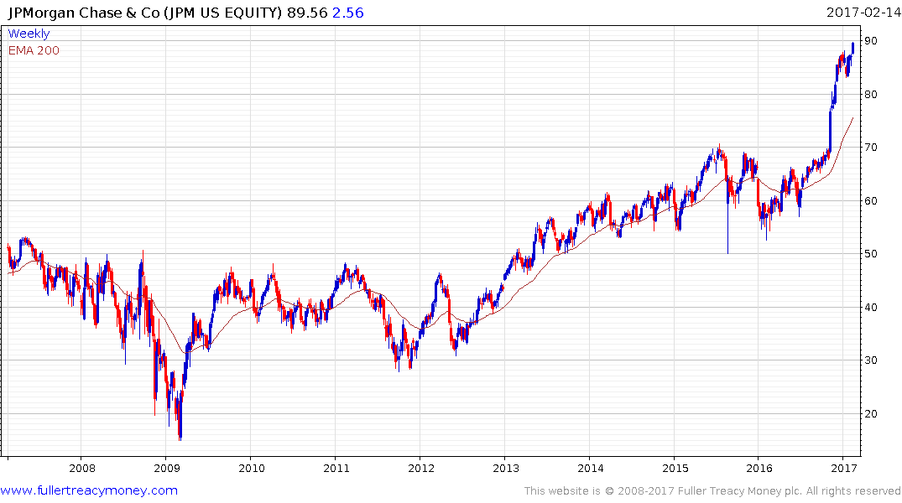Click the 2012 x-axis year label
This screenshot has height=503, width=902.
click(421, 468)
